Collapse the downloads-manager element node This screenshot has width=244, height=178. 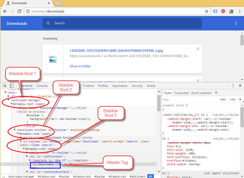tap(8, 100)
